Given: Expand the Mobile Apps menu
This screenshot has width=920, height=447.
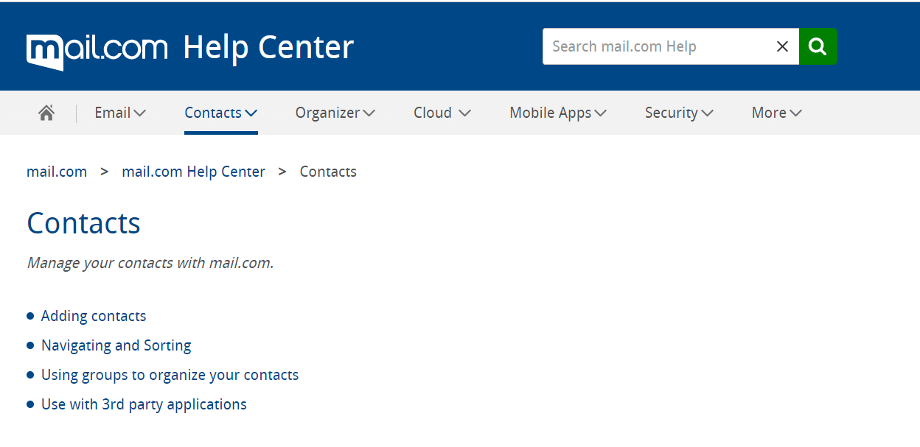Looking at the screenshot, I should (558, 113).
